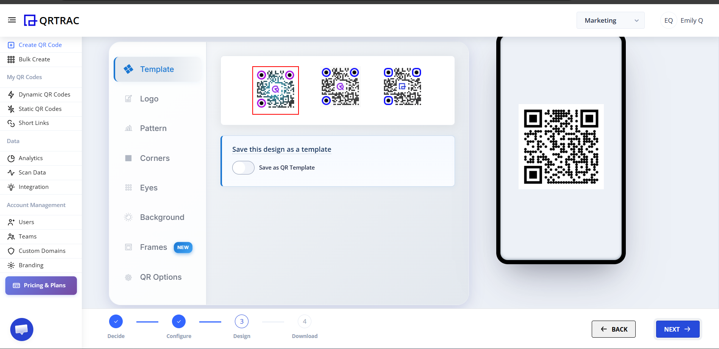Go to step 2 Configure
The image size is (719, 349).
click(x=179, y=321)
